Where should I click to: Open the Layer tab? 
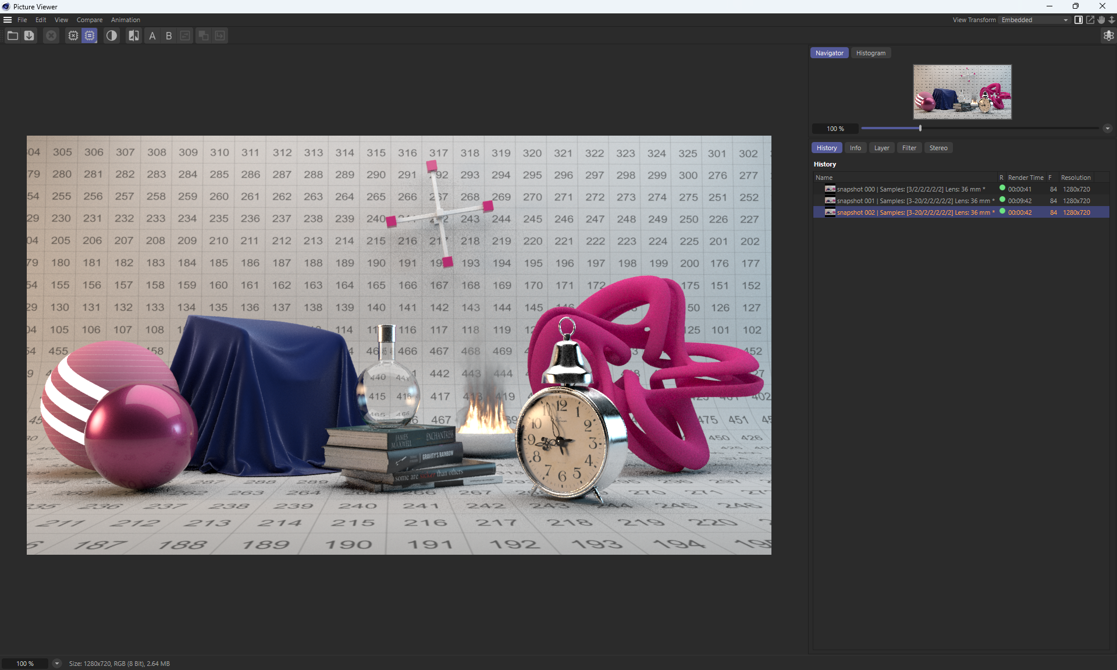[881, 148]
